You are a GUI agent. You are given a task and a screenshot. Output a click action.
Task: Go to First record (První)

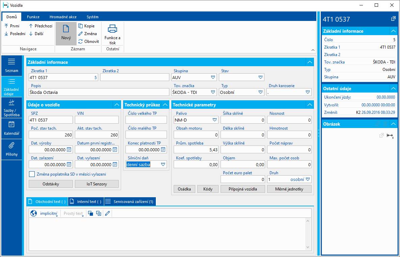(x=12, y=26)
